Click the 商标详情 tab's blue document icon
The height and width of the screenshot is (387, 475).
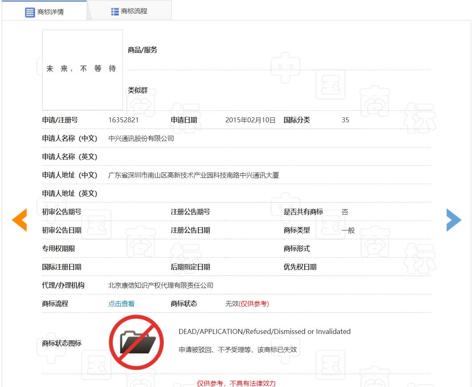30,12
